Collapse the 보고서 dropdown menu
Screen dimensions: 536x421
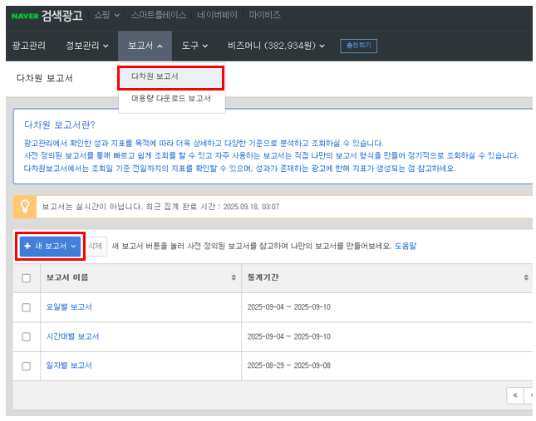(x=145, y=46)
